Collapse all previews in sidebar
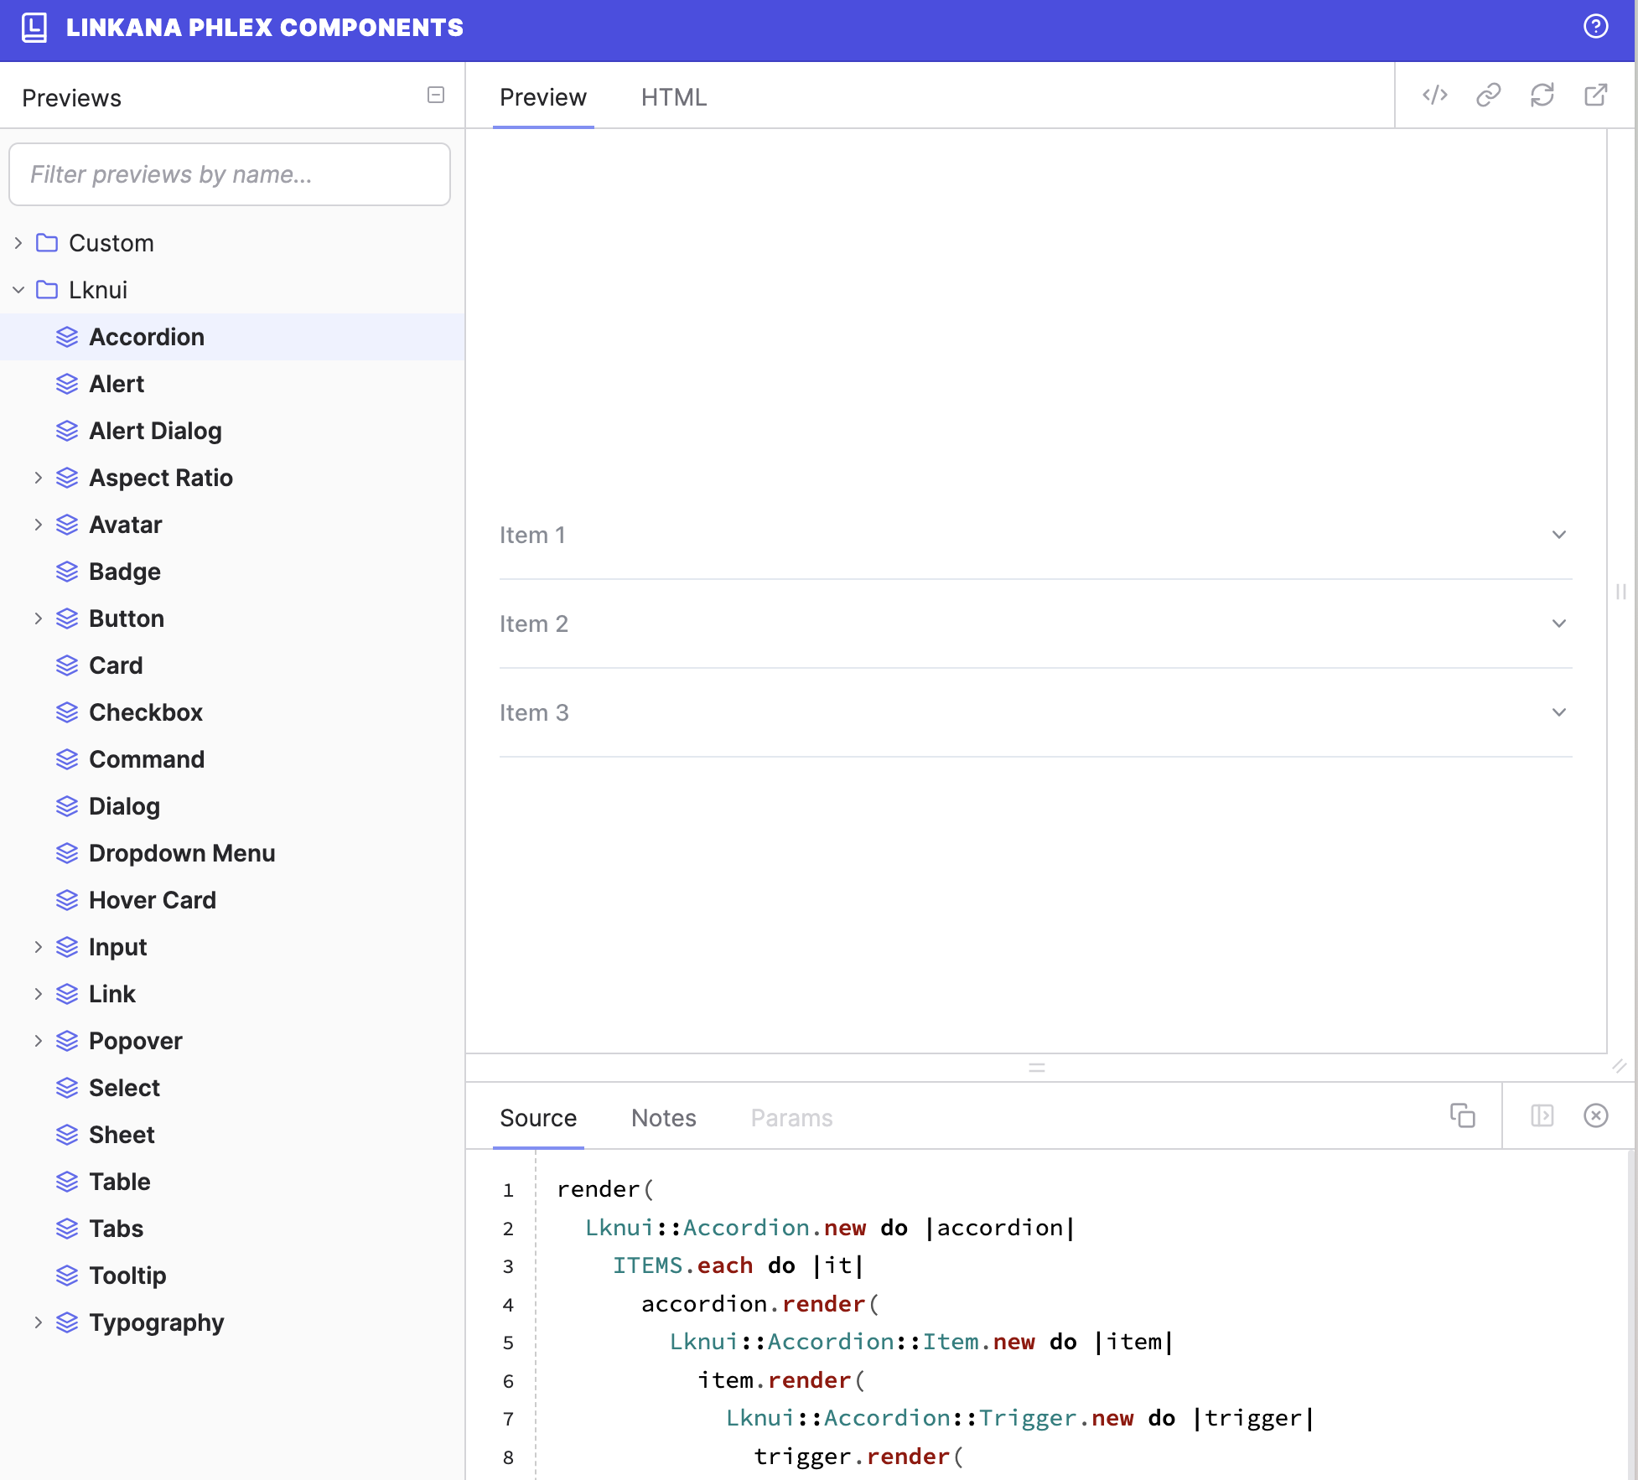This screenshot has width=1638, height=1480. [x=435, y=95]
